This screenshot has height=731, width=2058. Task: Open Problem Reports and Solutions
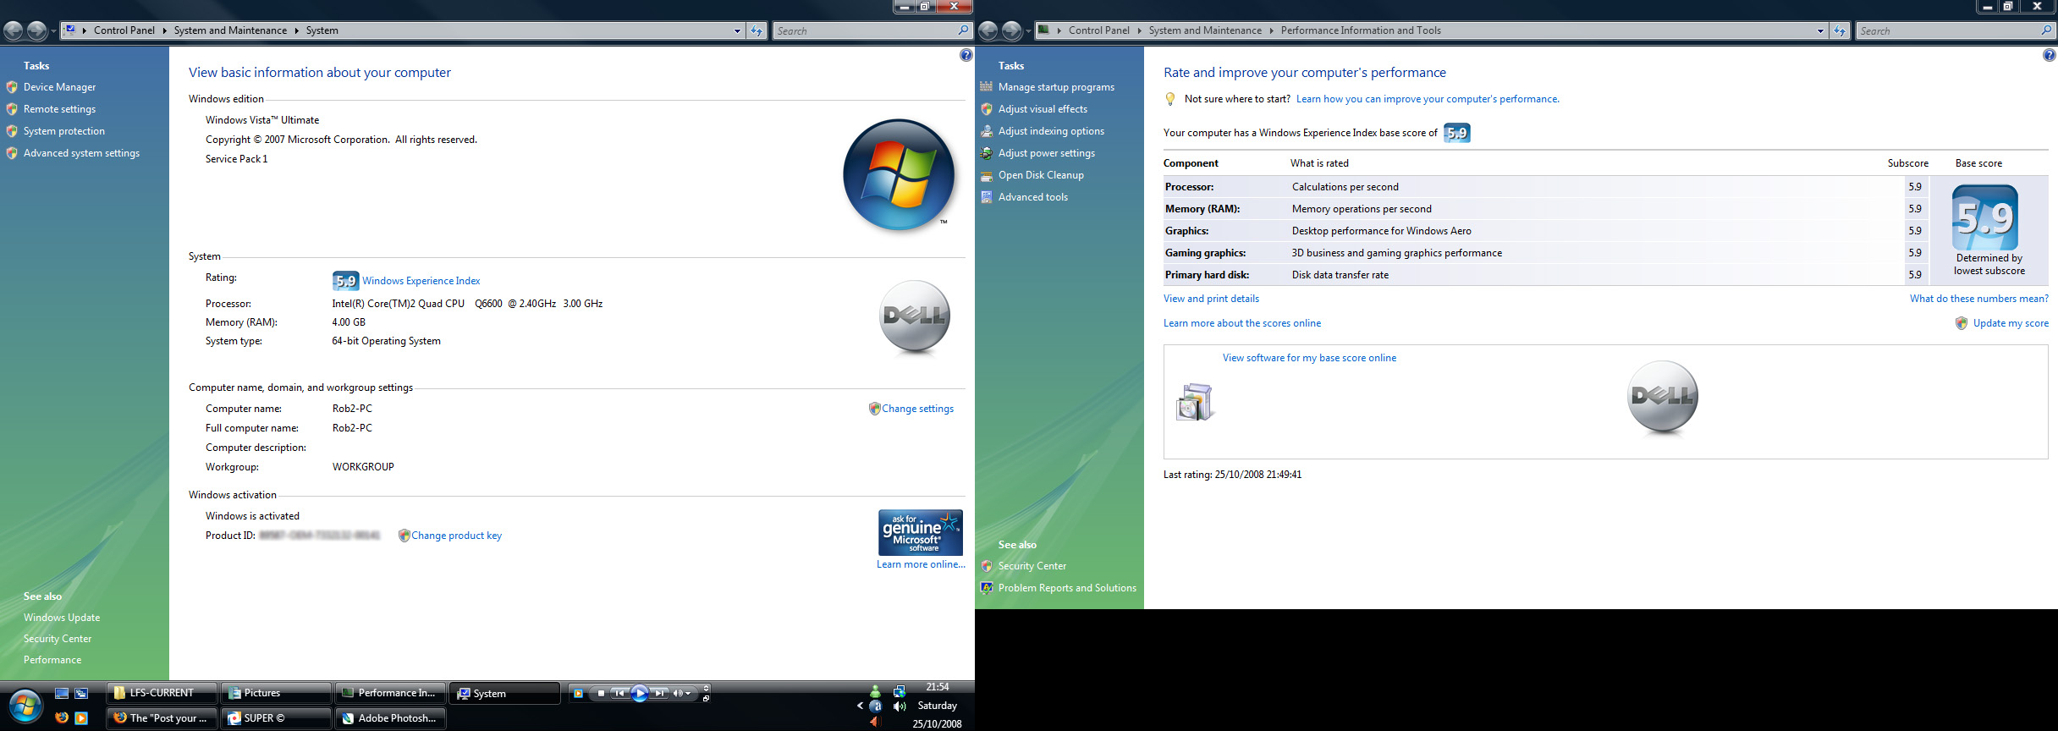tap(1067, 588)
